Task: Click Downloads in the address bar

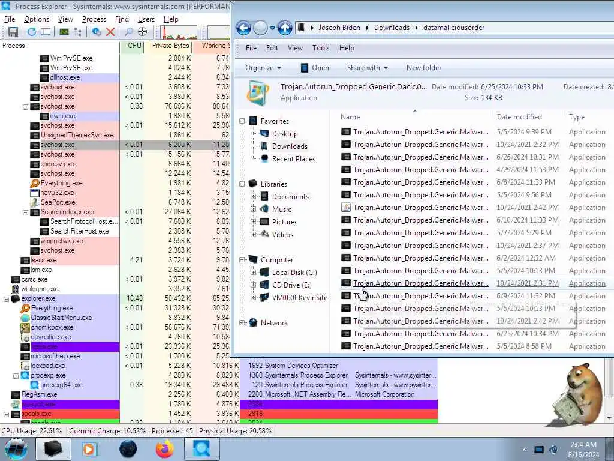Action: click(392, 28)
